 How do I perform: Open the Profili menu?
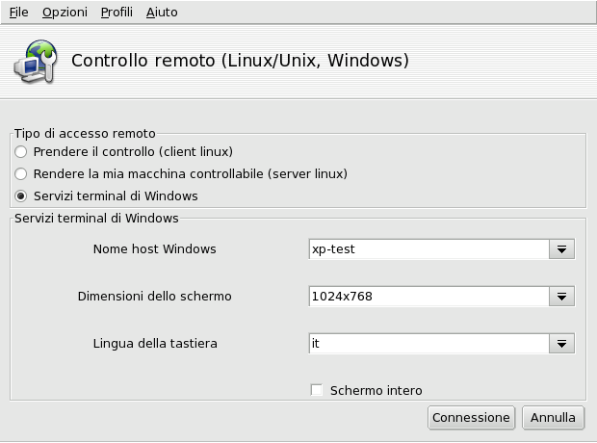[x=117, y=13]
